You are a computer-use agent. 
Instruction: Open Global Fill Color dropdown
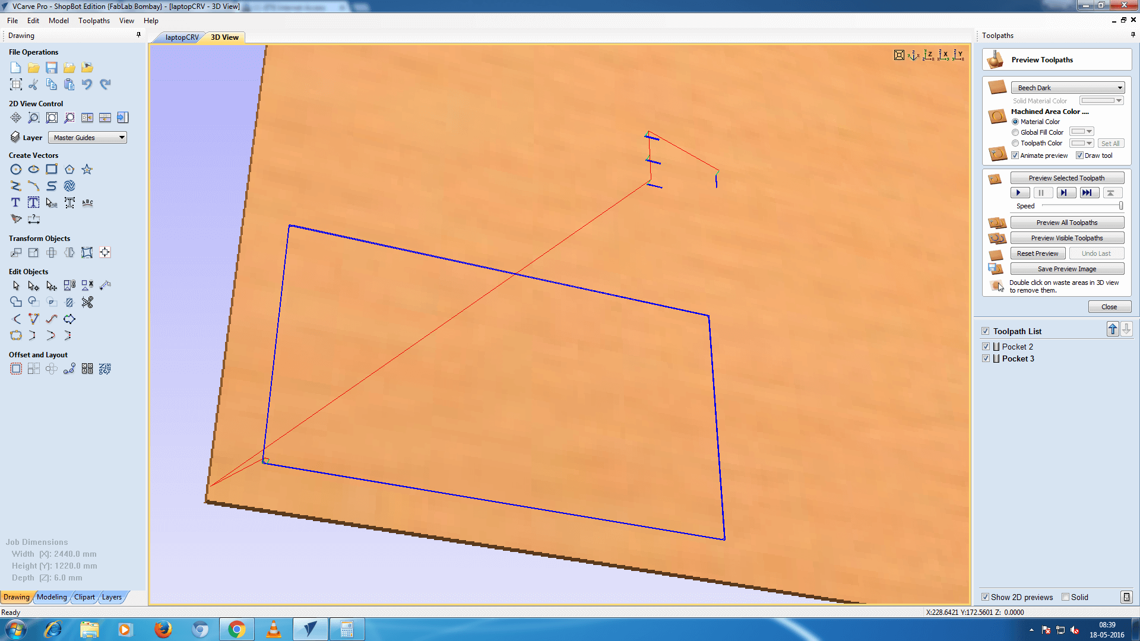tap(1081, 132)
